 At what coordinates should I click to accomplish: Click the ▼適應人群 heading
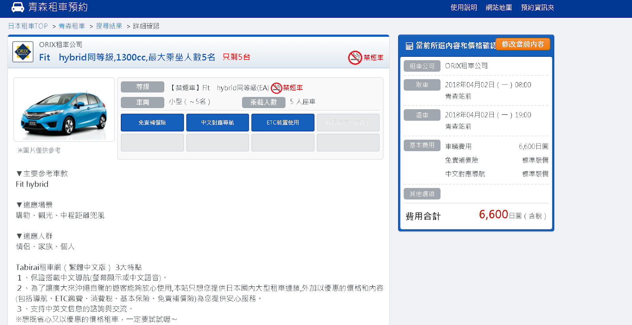34,236
